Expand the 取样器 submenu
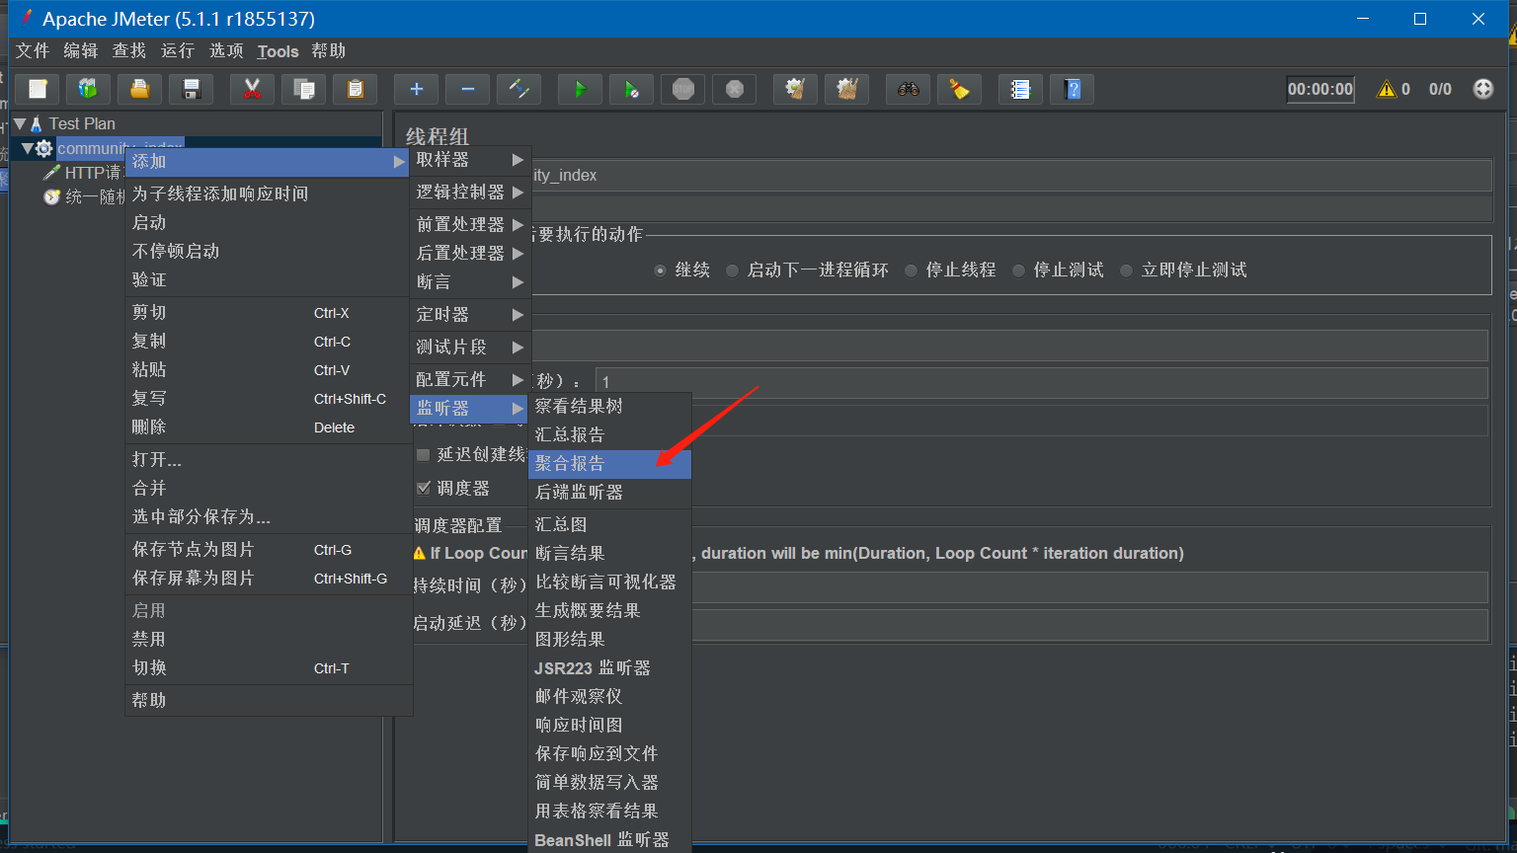This screenshot has height=853, width=1517. point(470,160)
